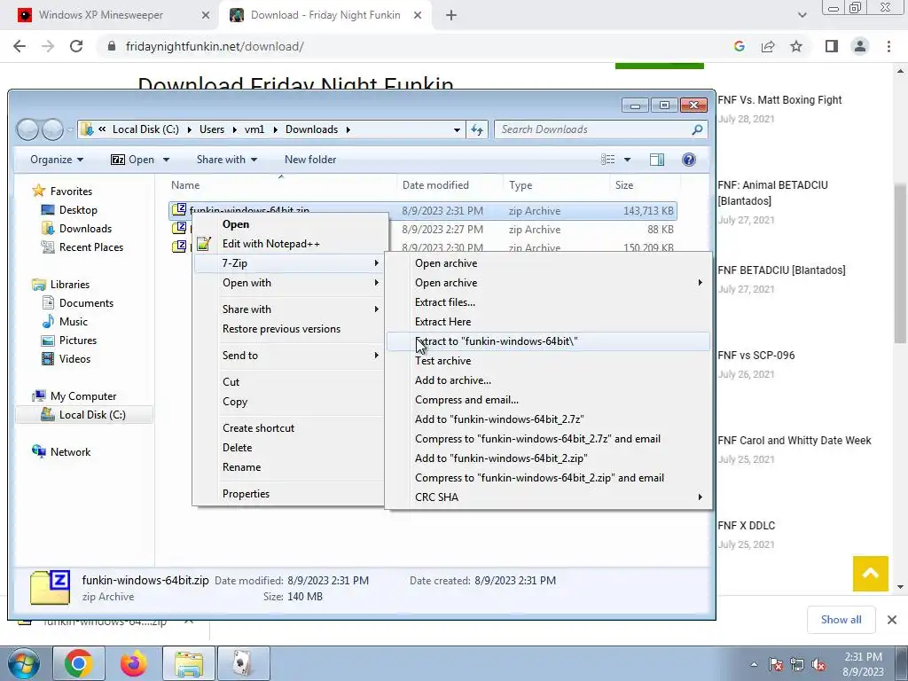
Task: Choose Create shortcut in context menu
Action: click(x=258, y=428)
